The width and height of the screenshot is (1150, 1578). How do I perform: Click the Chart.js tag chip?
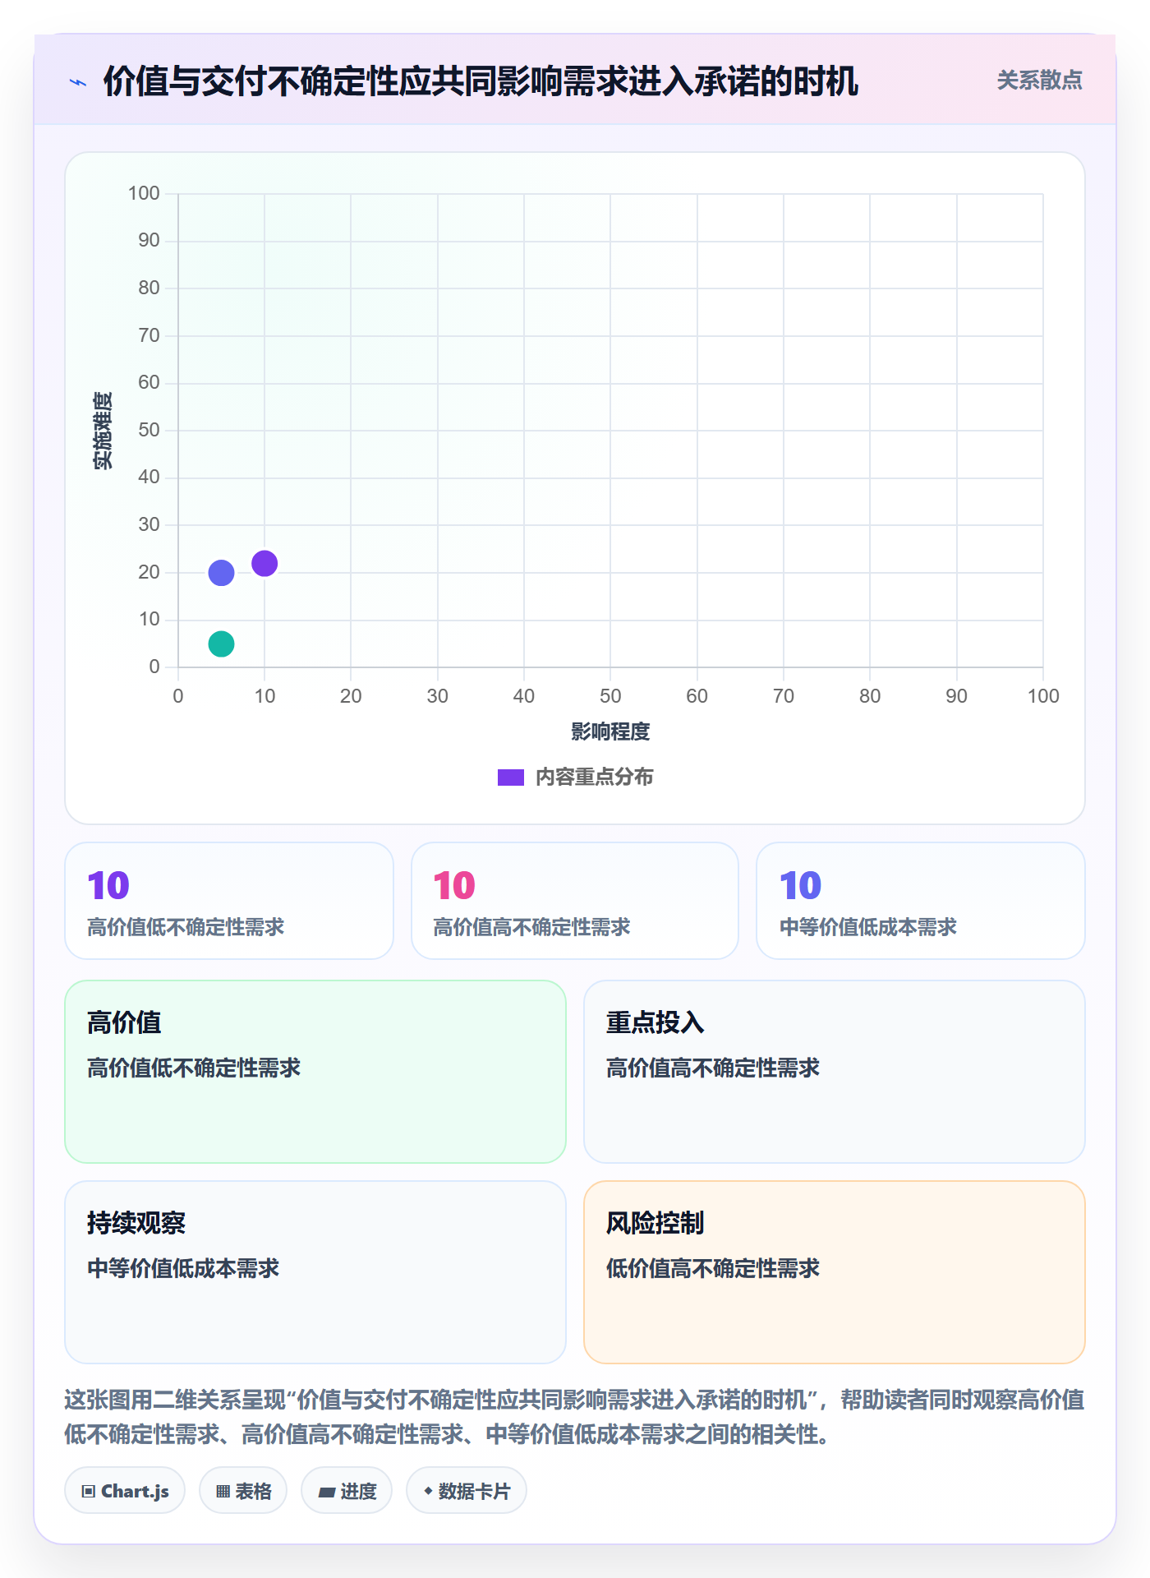[x=125, y=1491]
